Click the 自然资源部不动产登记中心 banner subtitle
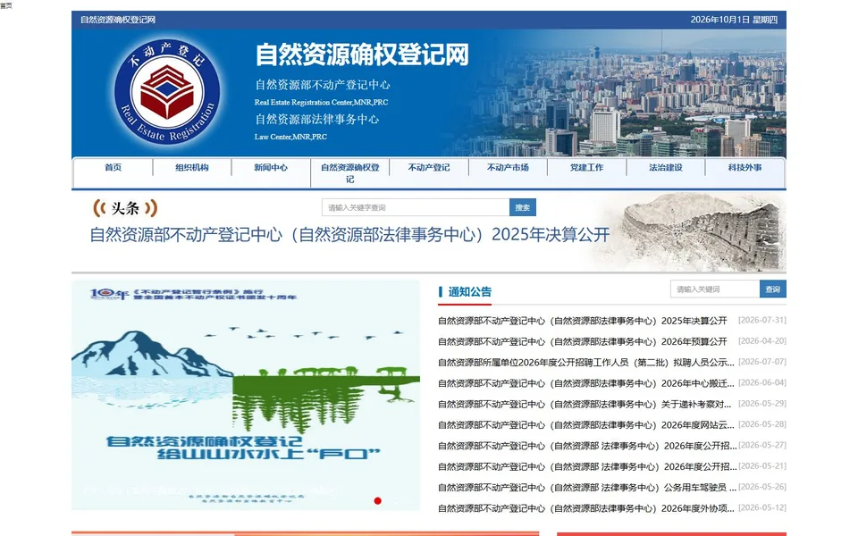 (323, 85)
